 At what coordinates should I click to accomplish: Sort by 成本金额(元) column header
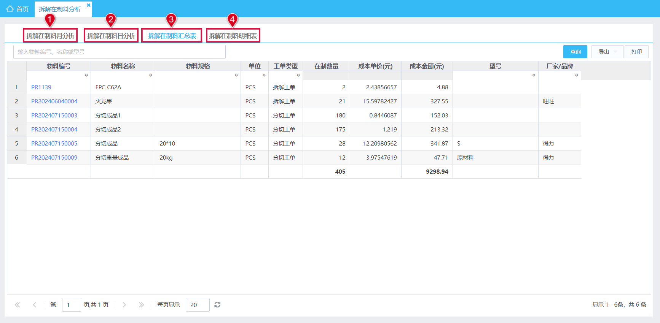click(x=427, y=66)
